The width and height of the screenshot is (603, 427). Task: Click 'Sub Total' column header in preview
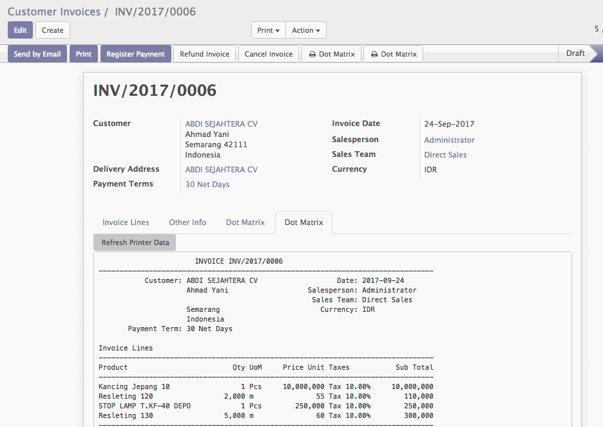(x=415, y=367)
